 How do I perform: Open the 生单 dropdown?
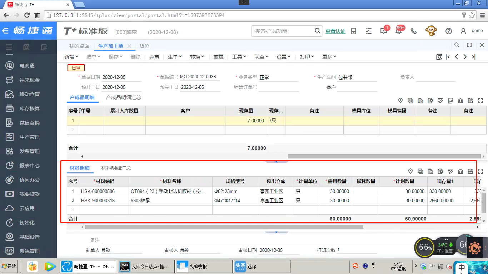[175, 57]
